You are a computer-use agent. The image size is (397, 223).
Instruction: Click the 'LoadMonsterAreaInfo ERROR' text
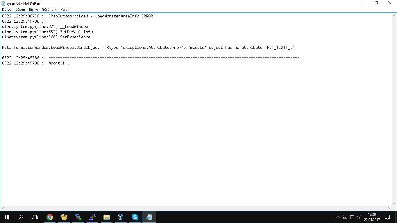click(x=124, y=16)
